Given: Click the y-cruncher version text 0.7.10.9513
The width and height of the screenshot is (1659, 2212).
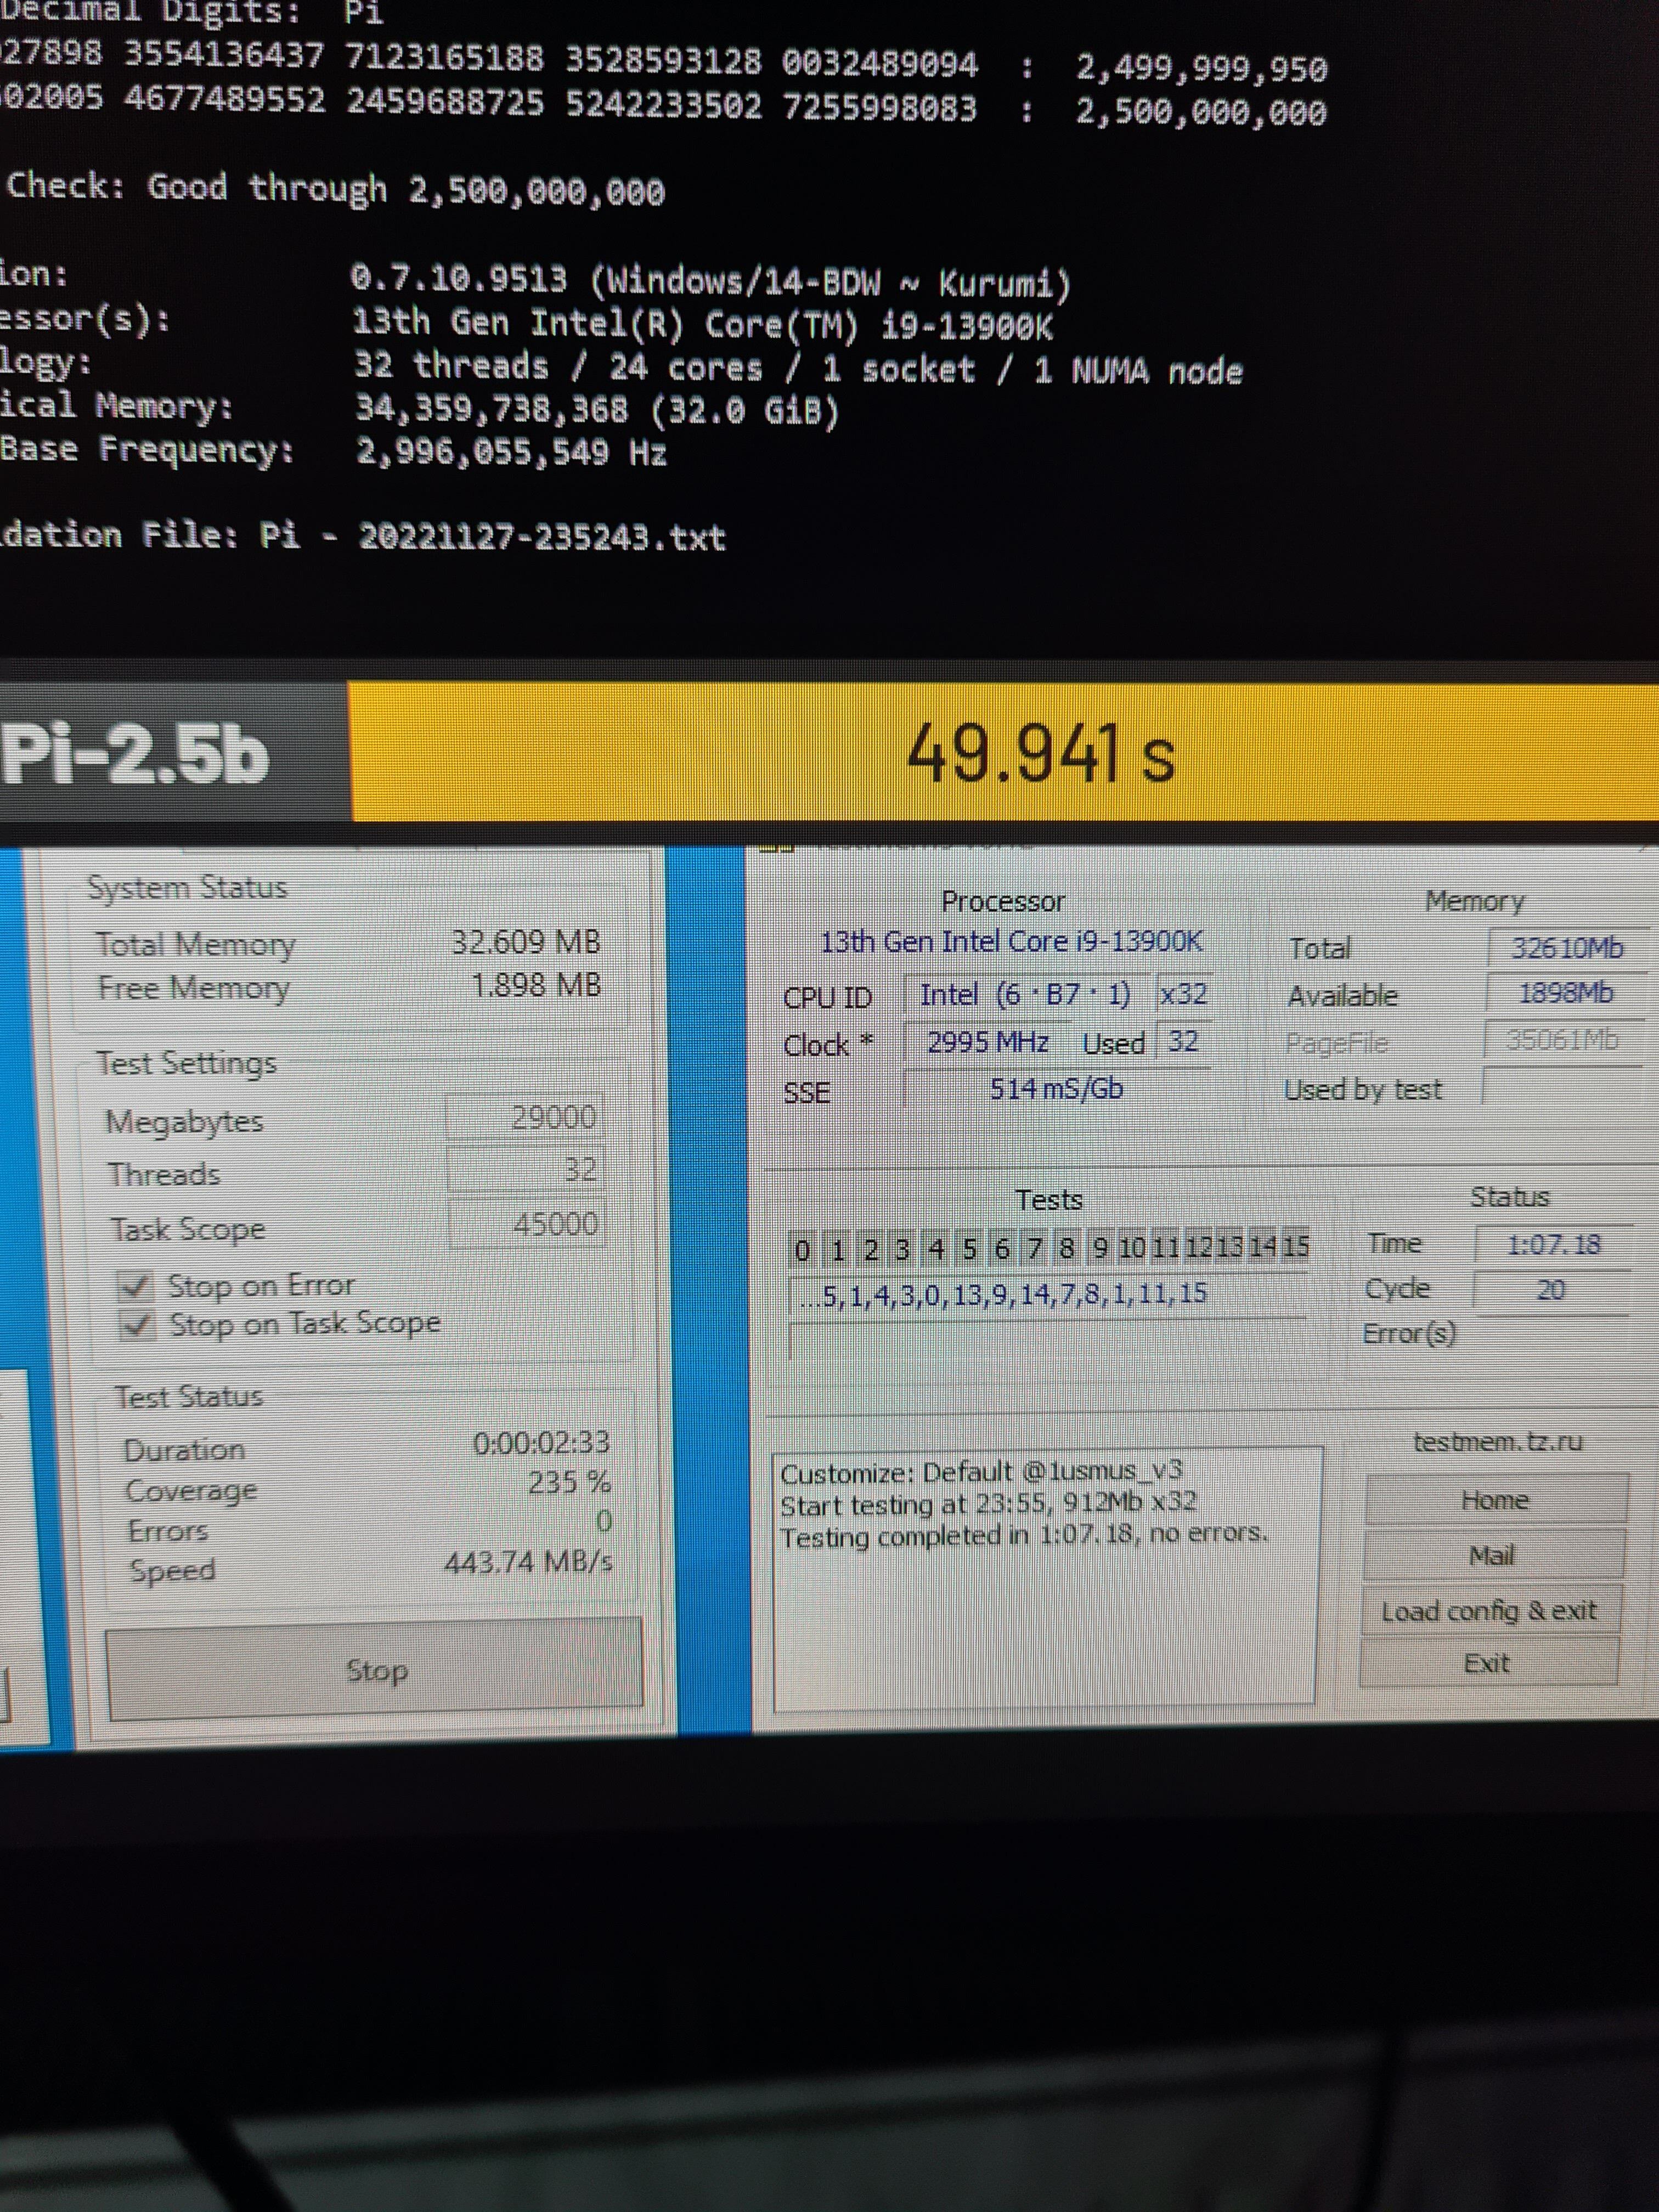Looking at the screenshot, I should 459,278.
